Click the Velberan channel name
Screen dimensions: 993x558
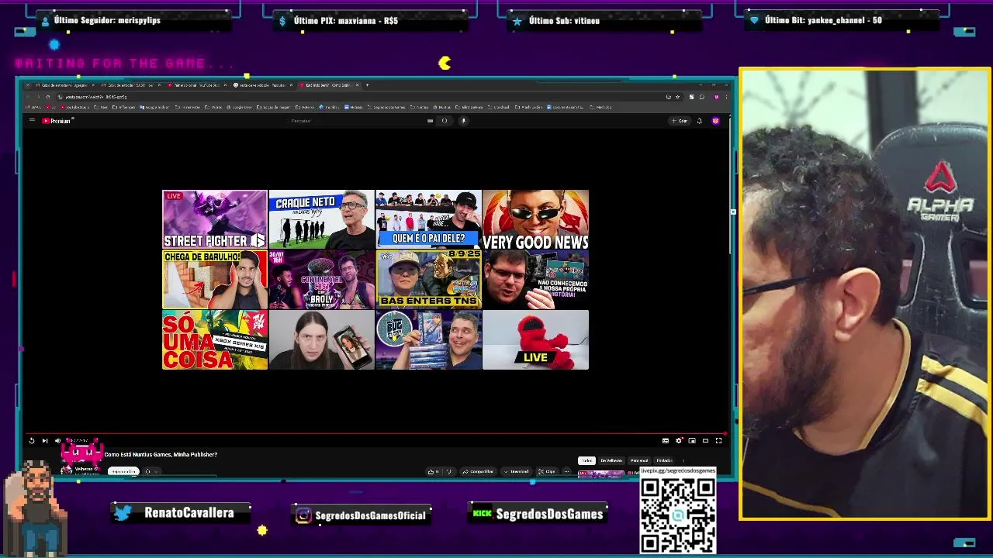click(x=84, y=469)
